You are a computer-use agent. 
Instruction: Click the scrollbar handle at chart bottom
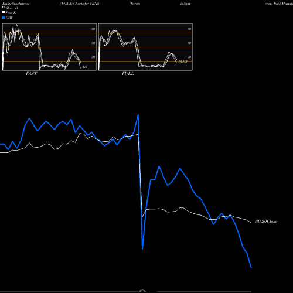(x=142, y=291)
